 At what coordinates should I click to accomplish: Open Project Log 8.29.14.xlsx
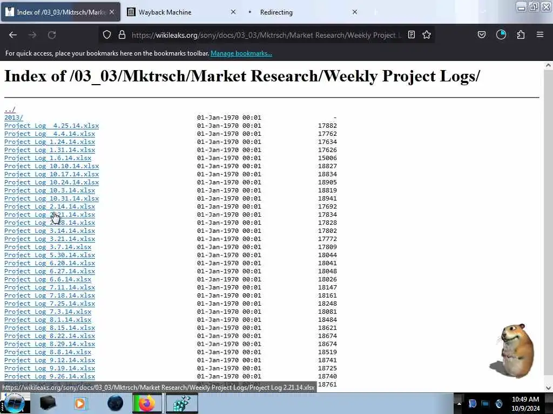click(x=50, y=344)
